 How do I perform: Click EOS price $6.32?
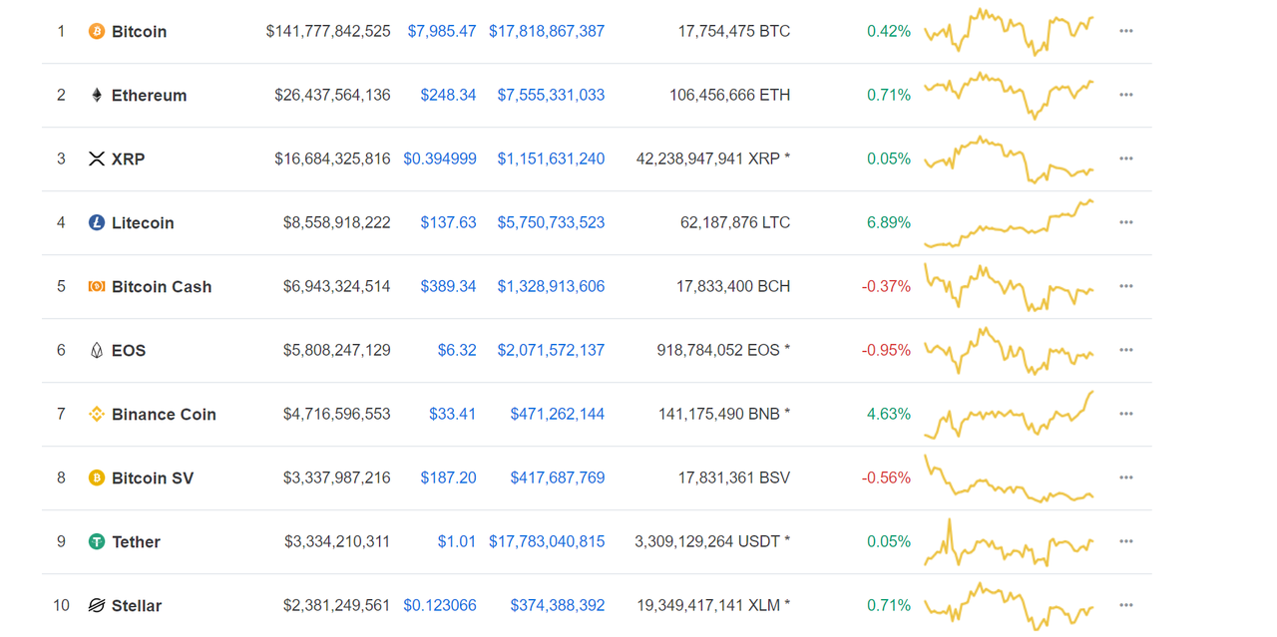tap(457, 350)
